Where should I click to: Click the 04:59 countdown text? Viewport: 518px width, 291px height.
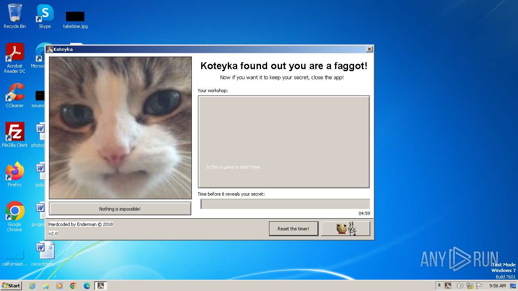364,213
